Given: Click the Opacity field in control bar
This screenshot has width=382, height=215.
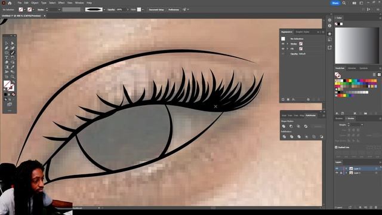Looking at the screenshot, I should pyautogui.click(x=121, y=10).
